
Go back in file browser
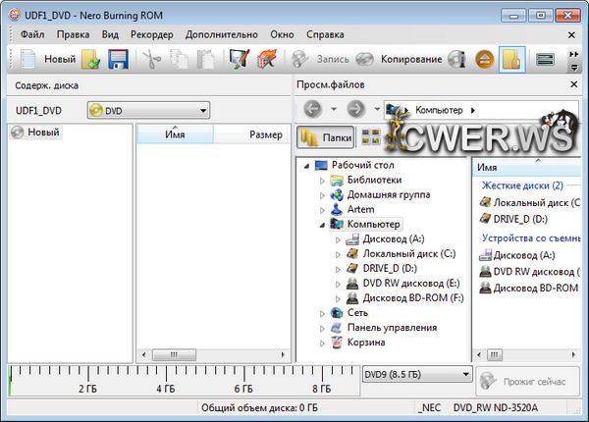[312, 109]
